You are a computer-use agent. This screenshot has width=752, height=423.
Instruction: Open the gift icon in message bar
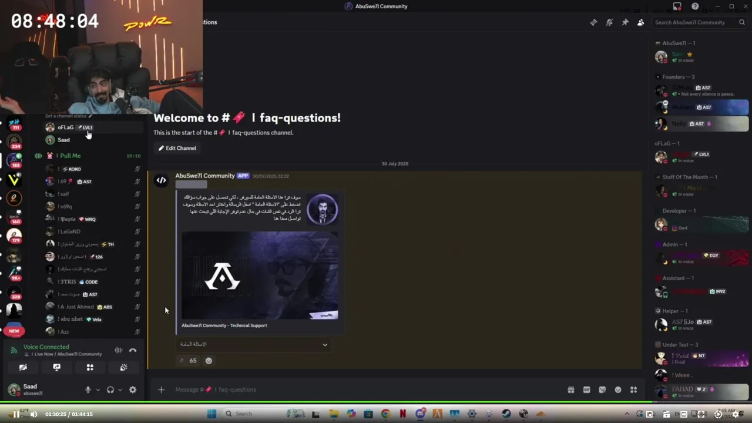coord(570,390)
